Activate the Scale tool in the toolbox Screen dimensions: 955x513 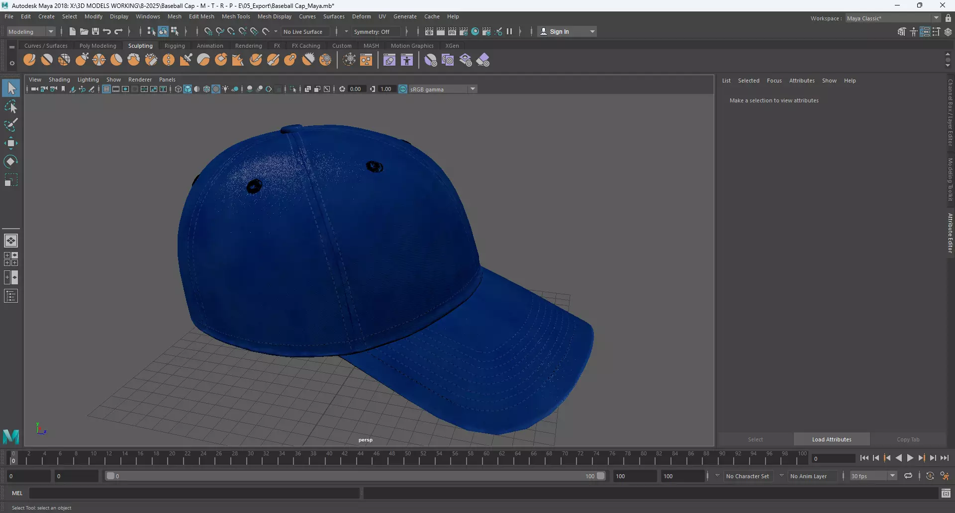(x=11, y=180)
